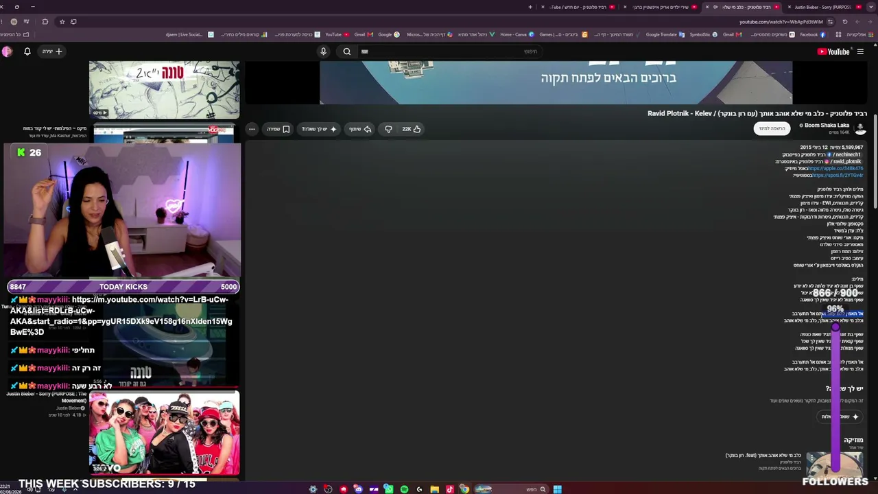Select the active Ravid Plotnik Kelev tab

click(x=741, y=7)
